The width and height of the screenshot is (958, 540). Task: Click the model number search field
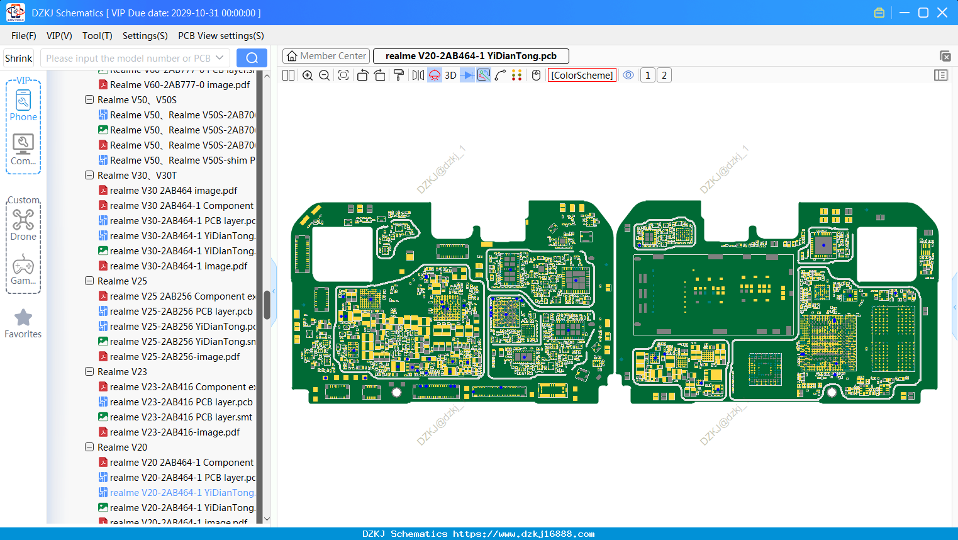click(x=128, y=59)
